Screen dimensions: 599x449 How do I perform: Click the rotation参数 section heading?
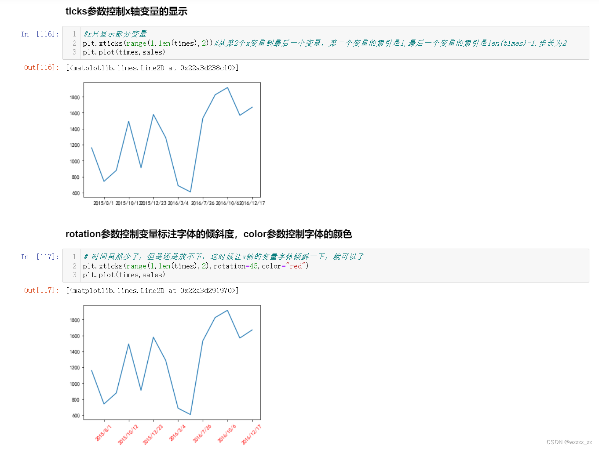point(209,234)
